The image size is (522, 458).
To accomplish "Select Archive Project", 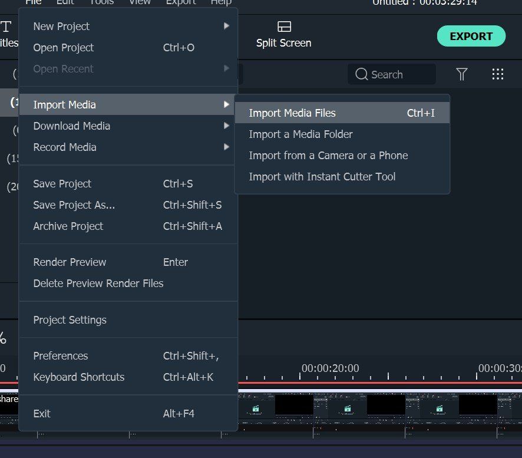I will (128, 226).
